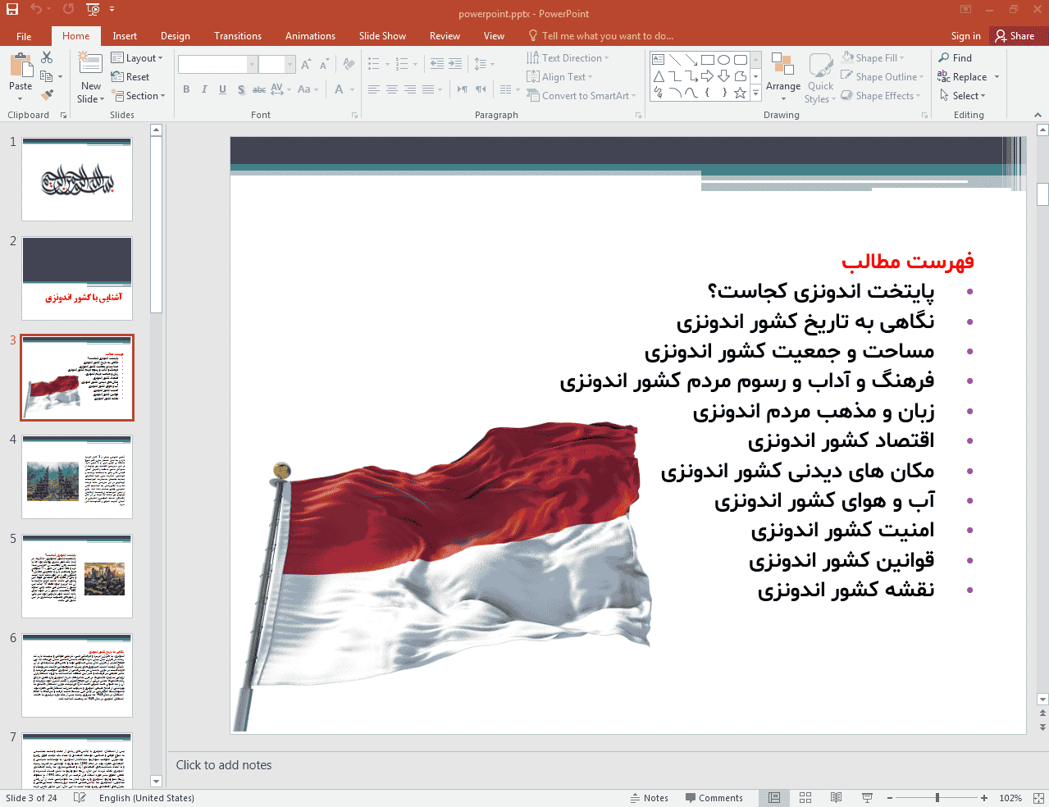Click the New Slide icon

click(90, 66)
